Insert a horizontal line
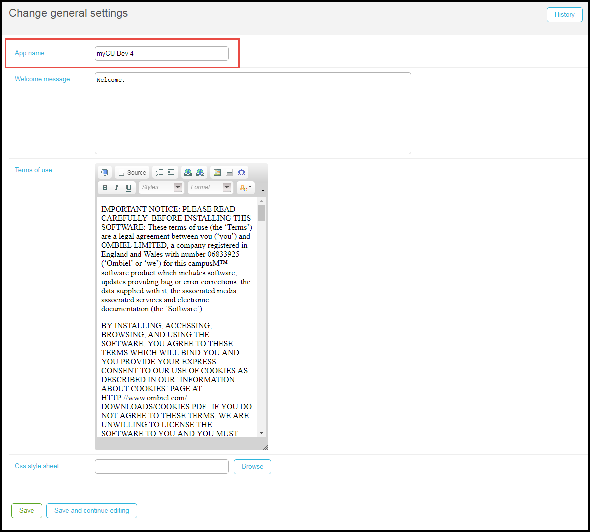Screen dimensions: 590x532 [229, 172]
